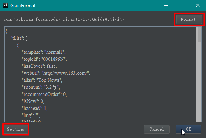Click the "recommendOrder": 0 line
Screen dimensions: 206x138
click(44, 94)
